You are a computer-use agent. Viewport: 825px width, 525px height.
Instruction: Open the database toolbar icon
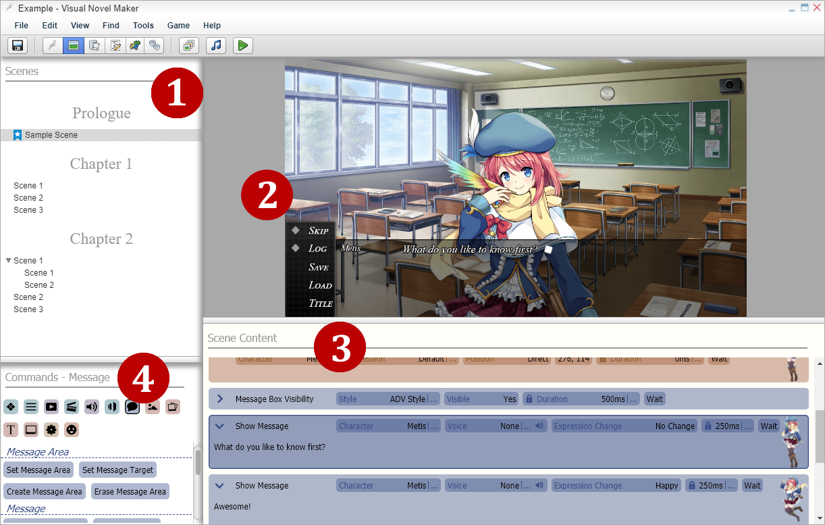coord(94,45)
